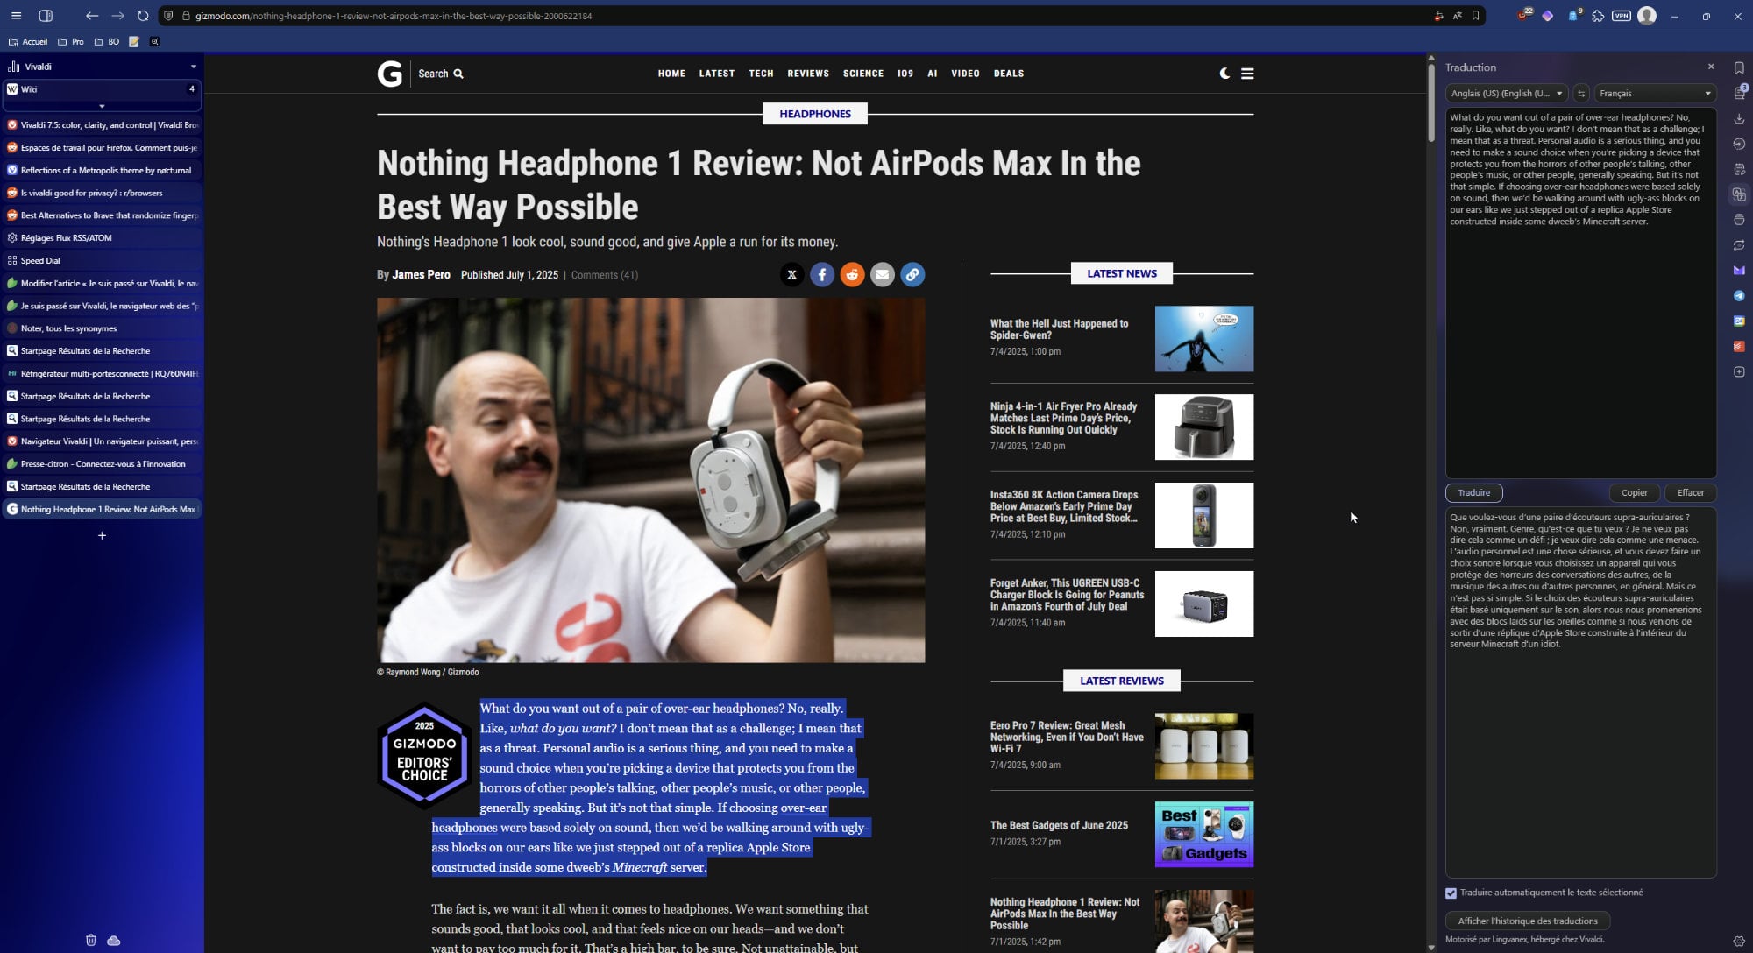
Task: Toggle automatic translation of selected text
Action: (1451, 893)
